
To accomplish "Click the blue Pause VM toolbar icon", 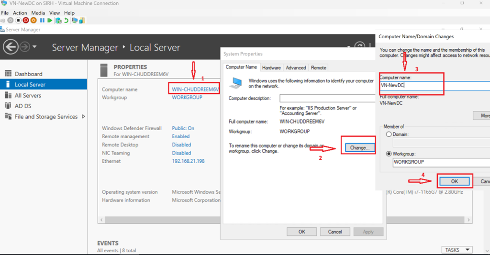I will [x=42, y=21].
